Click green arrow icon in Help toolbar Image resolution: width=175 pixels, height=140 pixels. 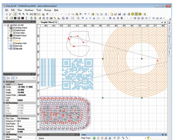pyautogui.click(x=94, y=138)
